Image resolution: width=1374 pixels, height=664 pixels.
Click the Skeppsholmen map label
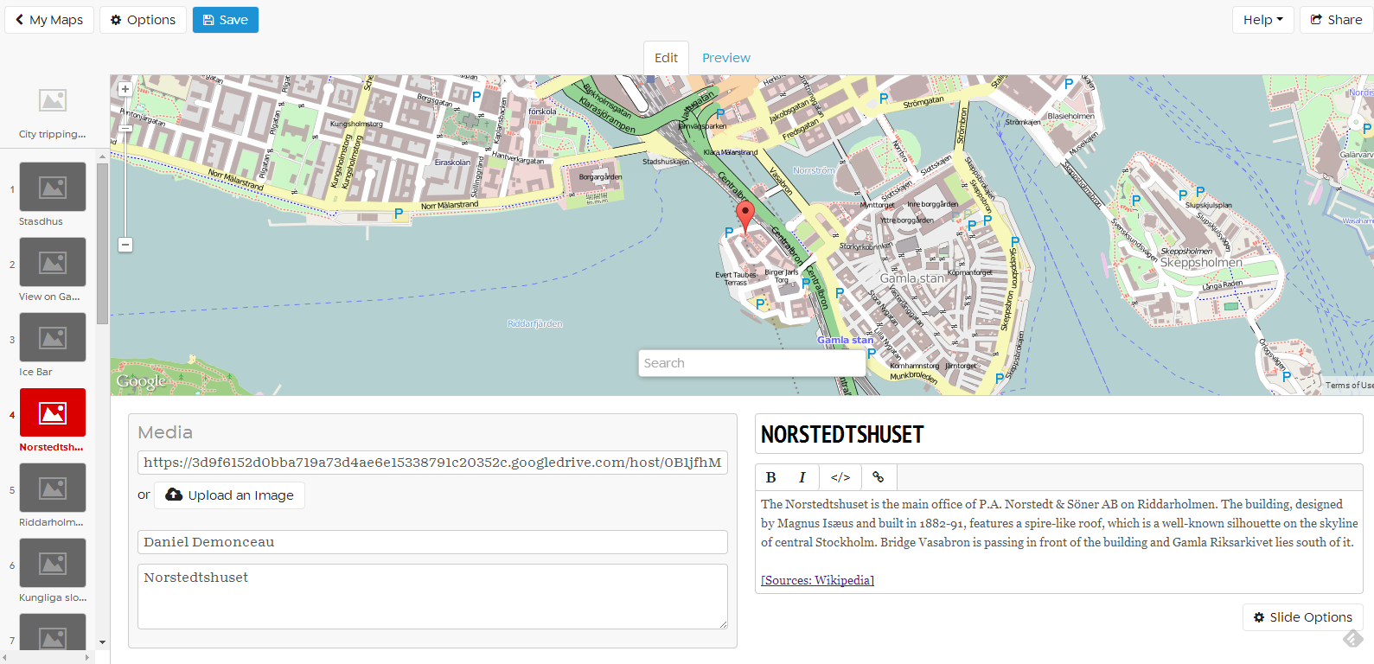click(1201, 262)
